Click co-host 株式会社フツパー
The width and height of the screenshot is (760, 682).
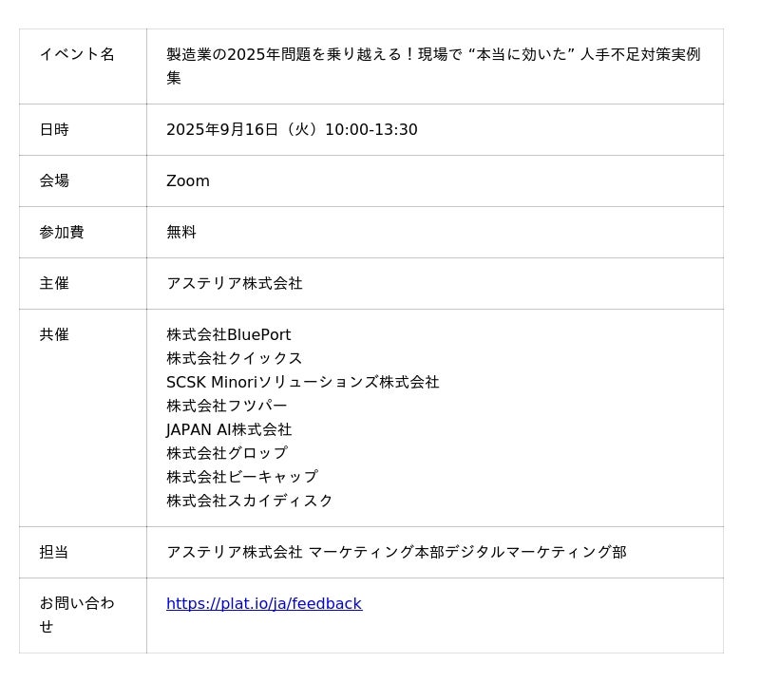[227, 406]
